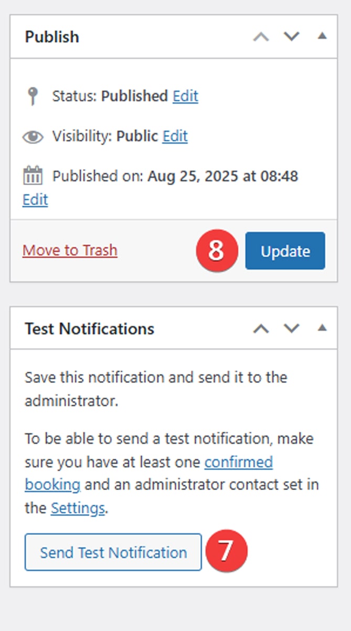Click the Status pin icon

coord(33,96)
